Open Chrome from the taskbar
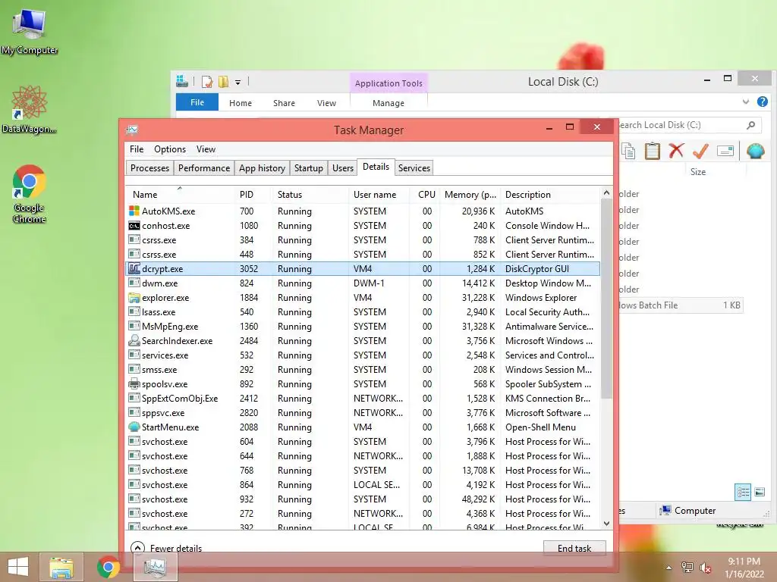 point(109,567)
